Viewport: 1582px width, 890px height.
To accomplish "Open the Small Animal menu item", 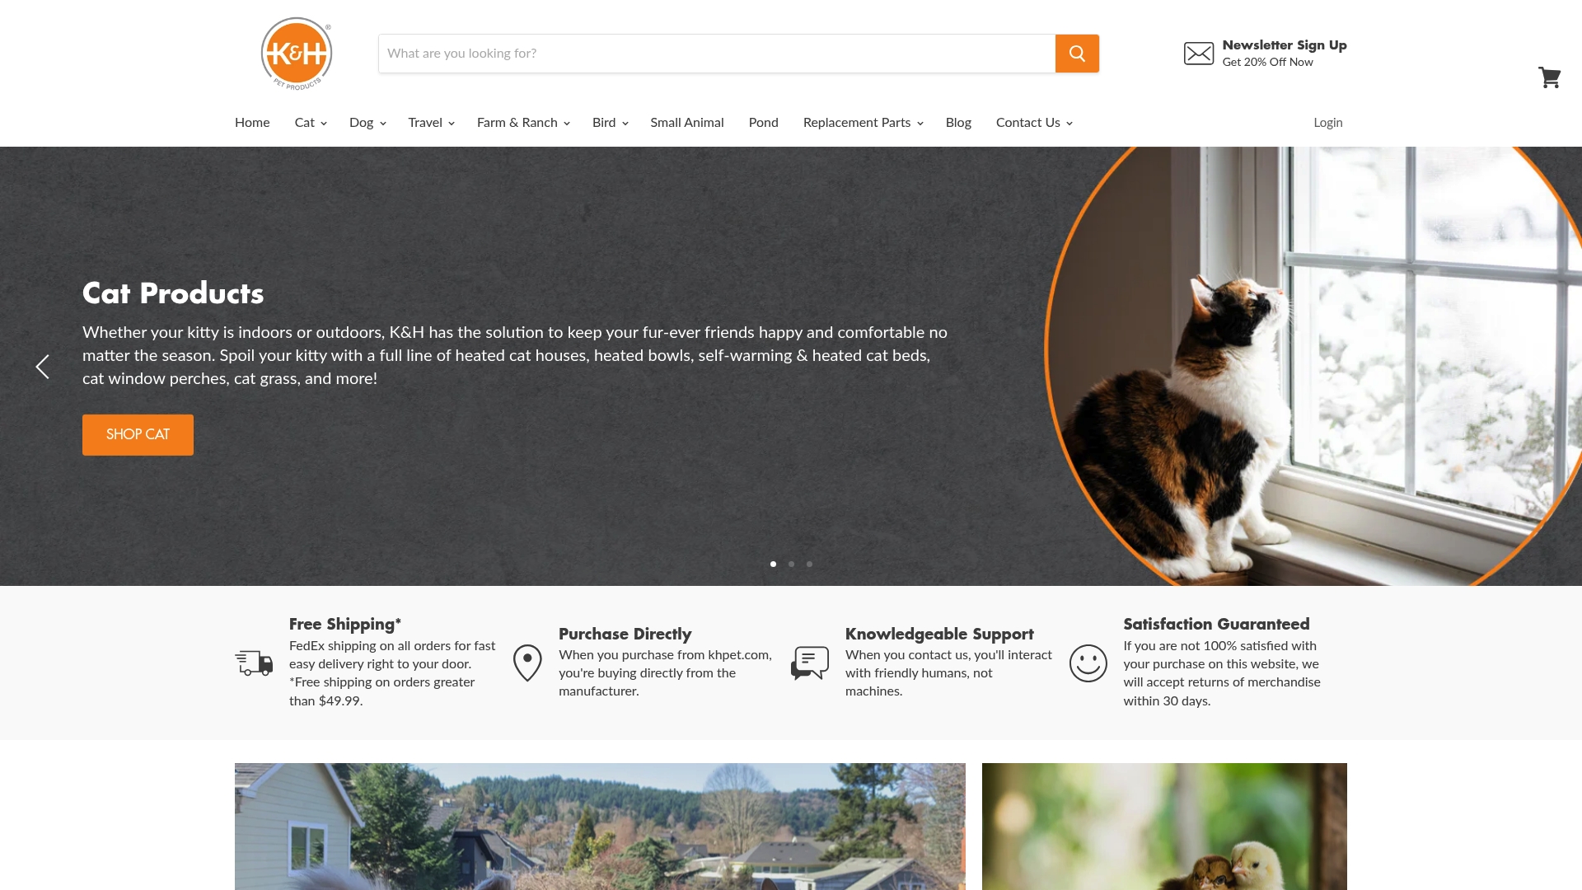I will 687,123.
